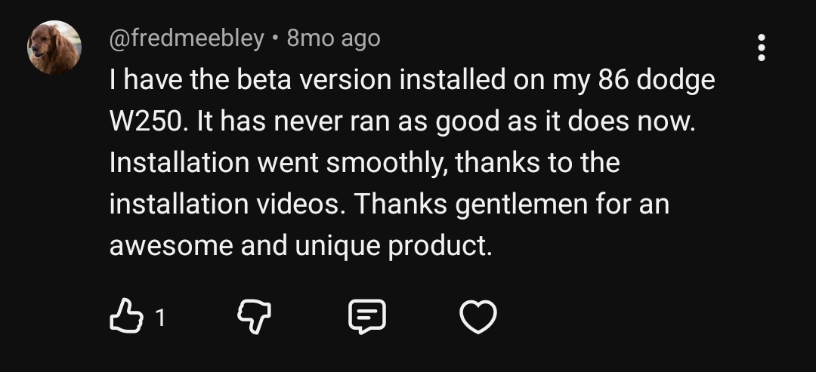This screenshot has width=816, height=372.
Task: Like the comment with thumbs up
Action: pos(125,318)
